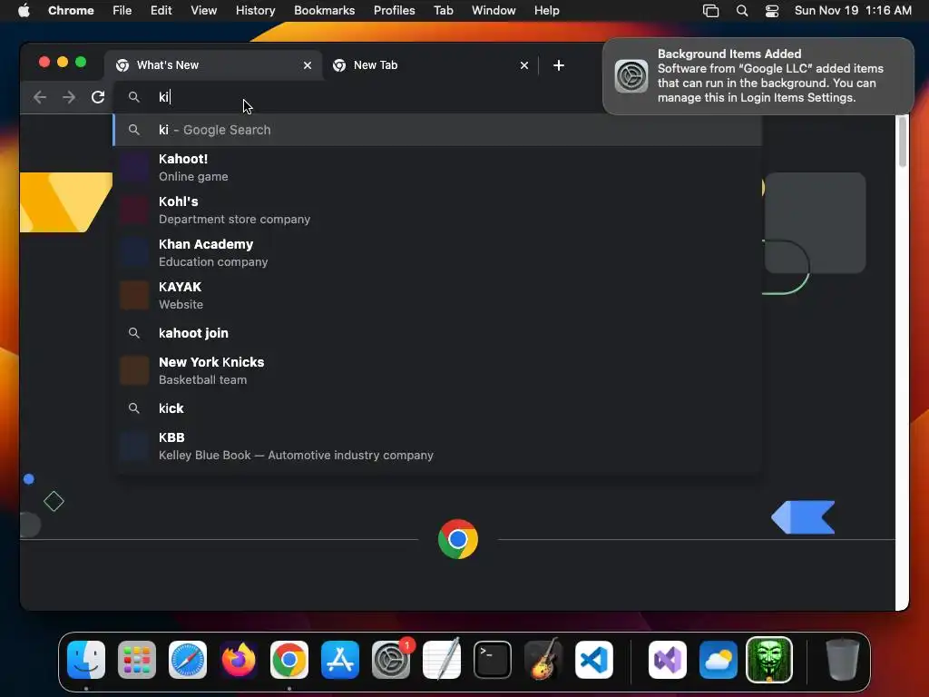929x697 pixels.
Task: Open the View menu
Action: tap(203, 11)
